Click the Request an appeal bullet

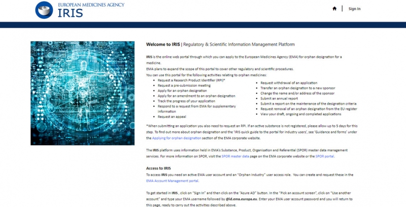pyautogui.click(x=172, y=116)
